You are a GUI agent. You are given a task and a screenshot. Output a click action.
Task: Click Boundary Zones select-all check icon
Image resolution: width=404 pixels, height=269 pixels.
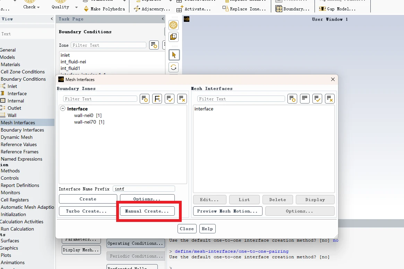tap(170, 99)
